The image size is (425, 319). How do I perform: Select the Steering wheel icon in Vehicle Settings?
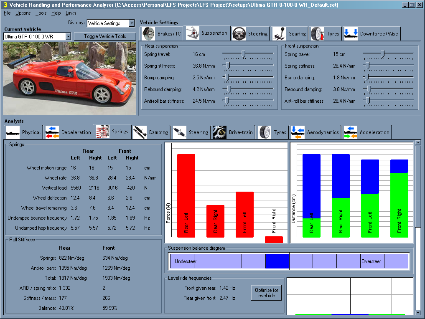pyautogui.click(x=239, y=33)
